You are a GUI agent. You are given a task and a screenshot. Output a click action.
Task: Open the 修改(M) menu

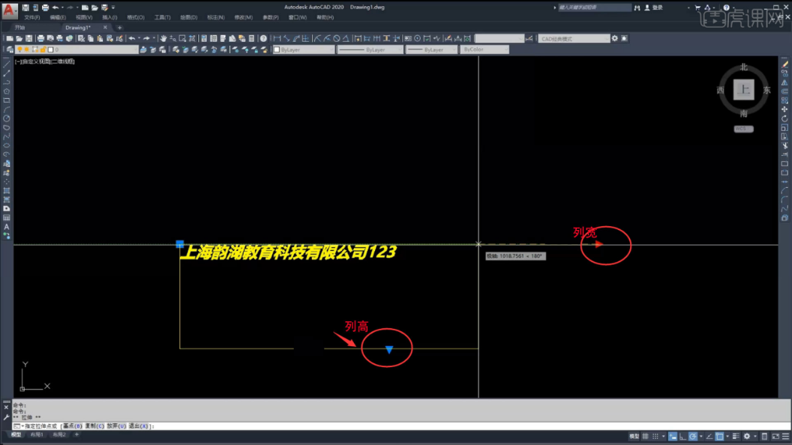(243, 17)
